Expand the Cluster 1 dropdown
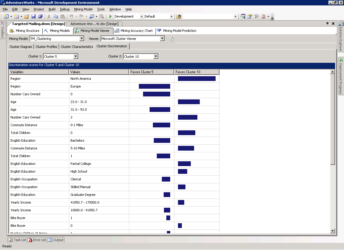This screenshot has width=344, height=250. pos(76,57)
